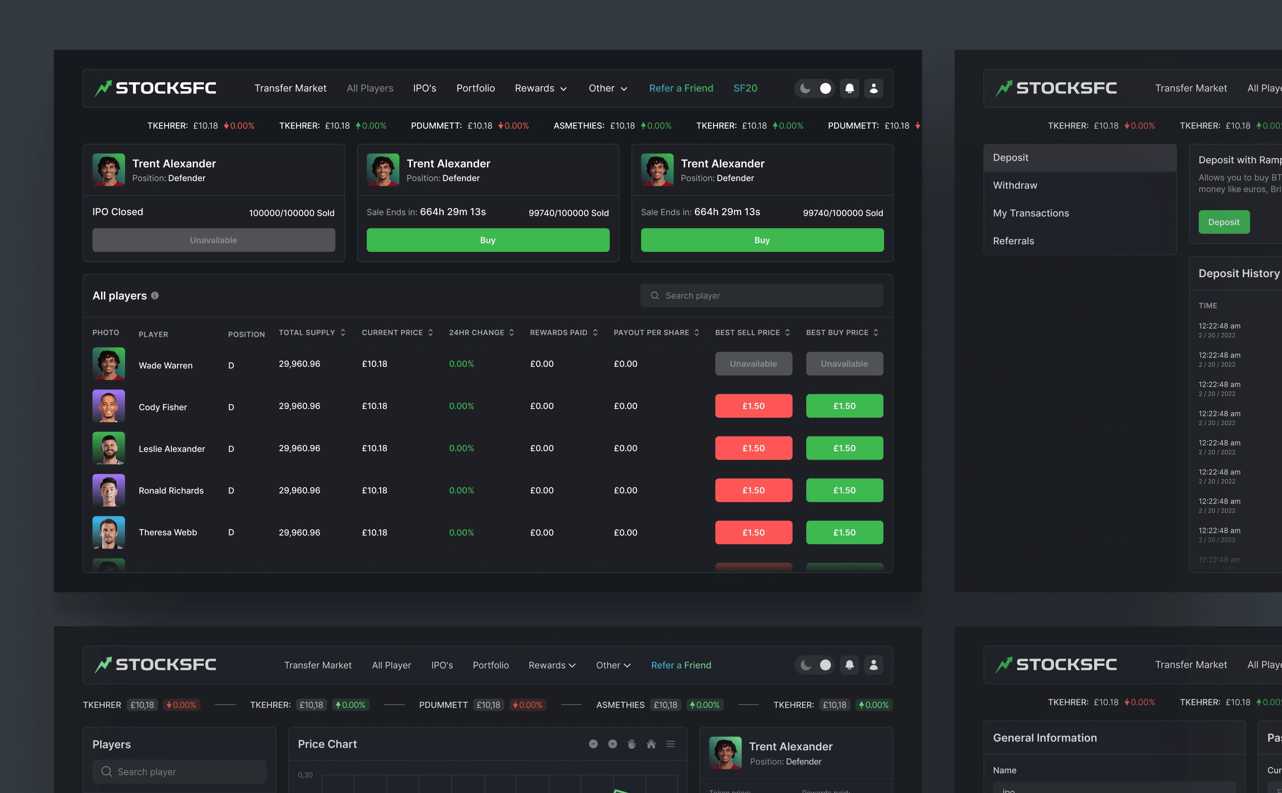
Task: Expand the Rewards dropdown in the lower header
Action: click(x=552, y=665)
